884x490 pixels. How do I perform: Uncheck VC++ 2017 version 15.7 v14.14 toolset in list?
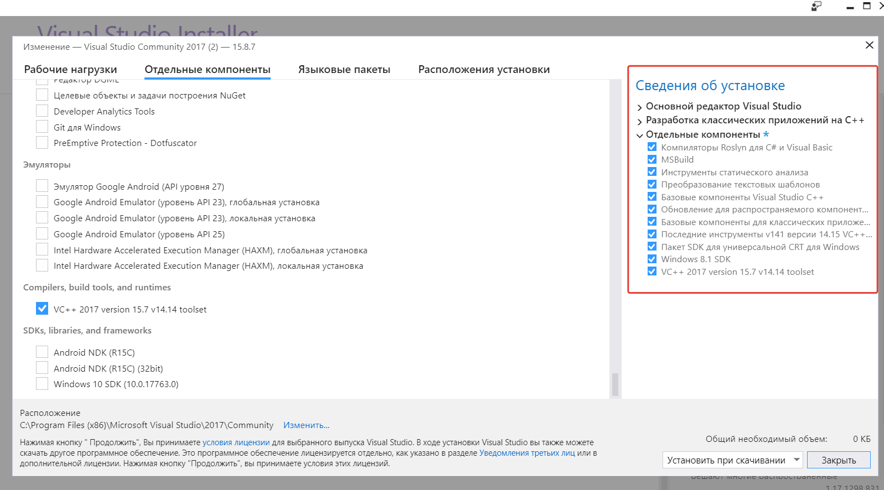point(42,309)
